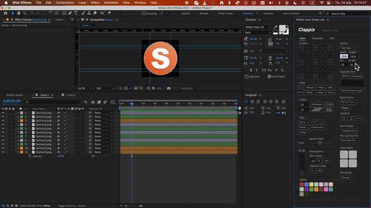Toggle the Ligatures checkbox
371x208 pixels.
[x=247, y=77]
